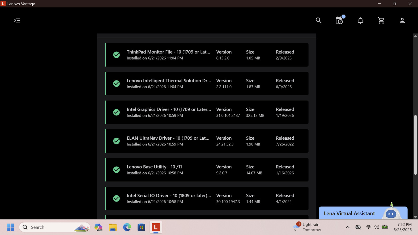Select Intel Graphics Driver title
Screen dimensions: 418x235
click(x=169, y=109)
